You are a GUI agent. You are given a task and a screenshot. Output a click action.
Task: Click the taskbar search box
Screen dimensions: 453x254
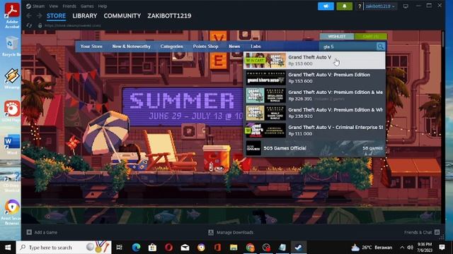click(x=64, y=248)
